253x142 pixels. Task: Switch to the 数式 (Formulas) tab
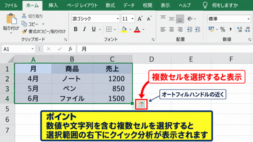click(x=110, y=6)
